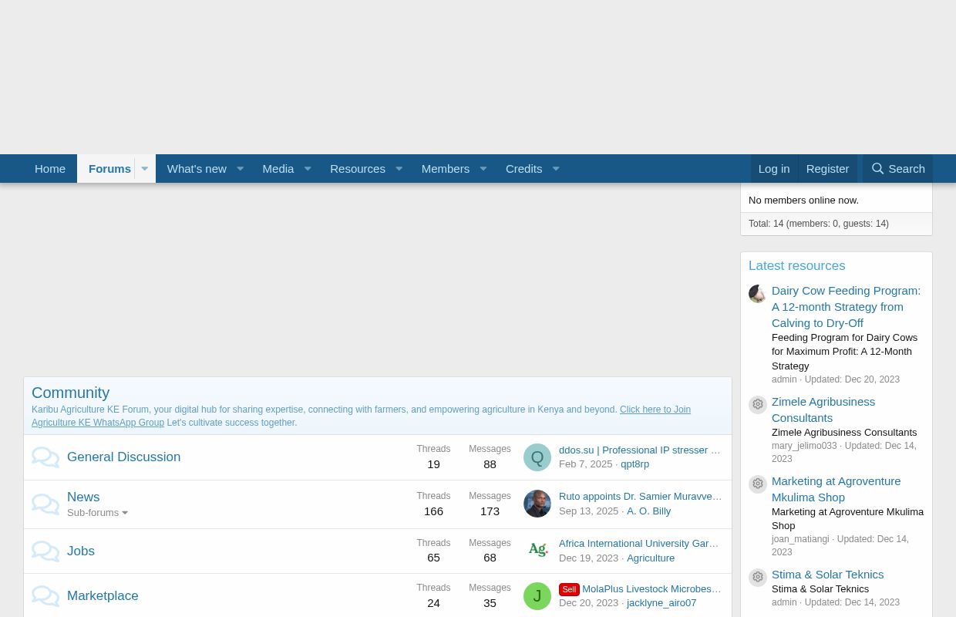Open the Agriculture user Ag avatar
Viewport: 956px width, 617px height.
(x=537, y=550)
